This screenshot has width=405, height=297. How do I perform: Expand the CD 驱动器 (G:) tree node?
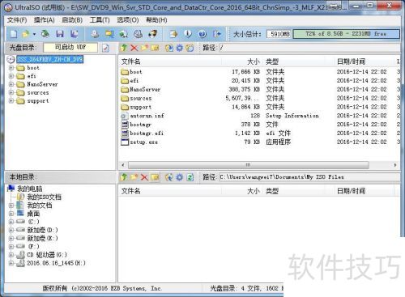11,255
